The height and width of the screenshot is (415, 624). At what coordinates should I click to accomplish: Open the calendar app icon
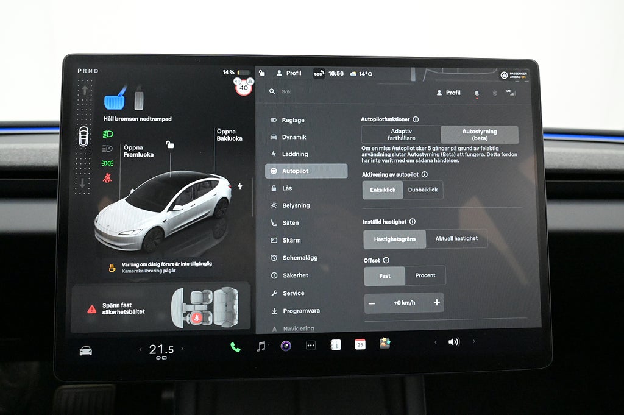pos(360,344)
